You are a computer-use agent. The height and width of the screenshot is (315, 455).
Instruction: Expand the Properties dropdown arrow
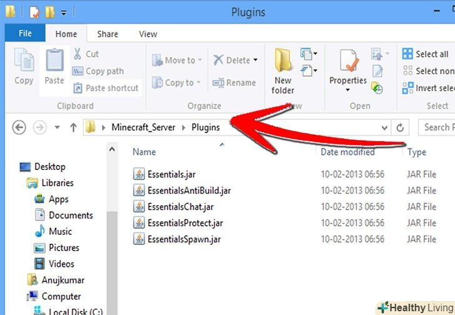347,90
